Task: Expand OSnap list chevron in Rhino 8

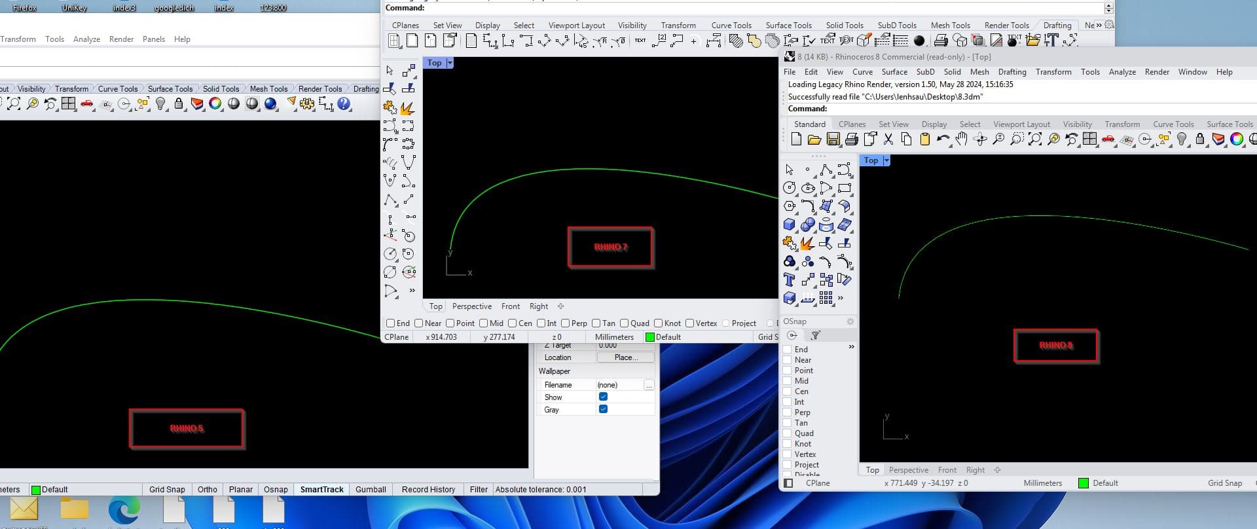Action: click(x=851, y=347)
